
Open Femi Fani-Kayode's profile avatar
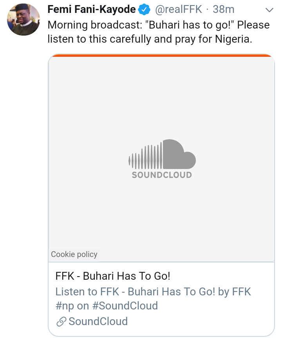pos(23,20)
